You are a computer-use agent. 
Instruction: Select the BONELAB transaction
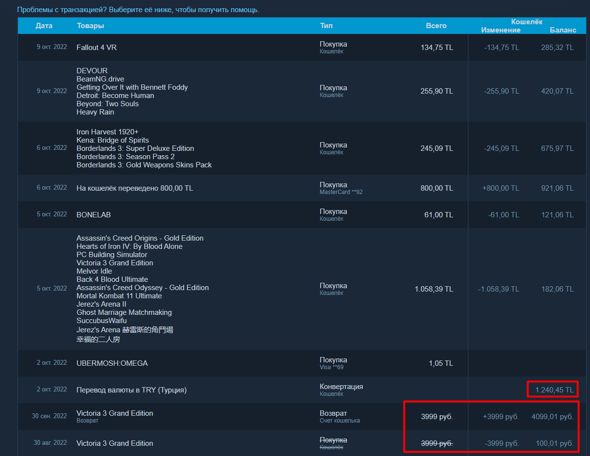(x=301, y=215)
